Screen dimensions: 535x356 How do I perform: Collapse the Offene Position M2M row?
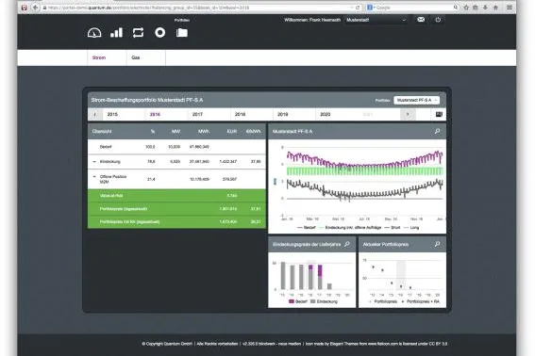coord(94,176)
